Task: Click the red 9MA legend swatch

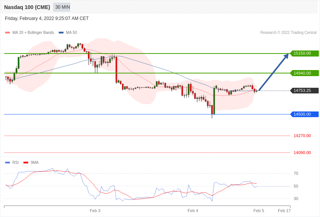Action: tap(26, 162)
